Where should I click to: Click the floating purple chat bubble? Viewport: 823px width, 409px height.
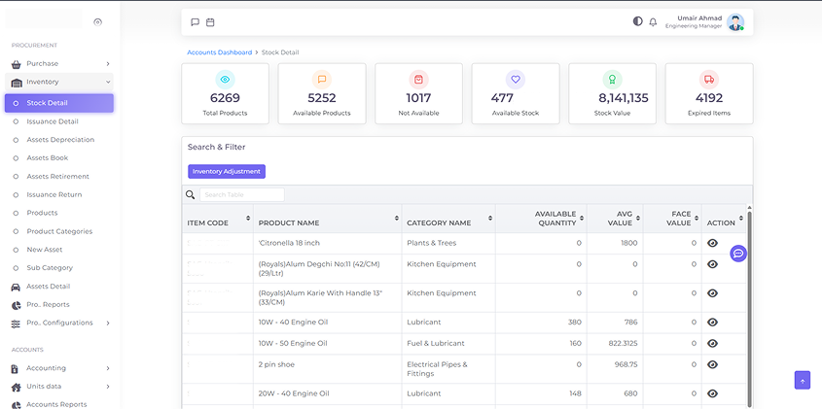(738, 254)
